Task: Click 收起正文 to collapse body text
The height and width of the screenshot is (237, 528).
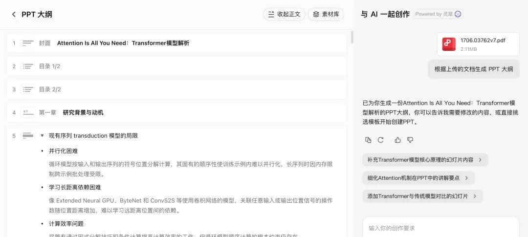Action: coord(284,14)
